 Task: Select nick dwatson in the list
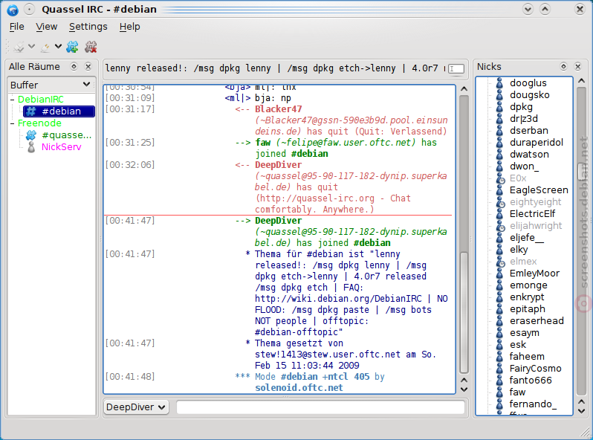pyautogui.click(x=529, y=155)
